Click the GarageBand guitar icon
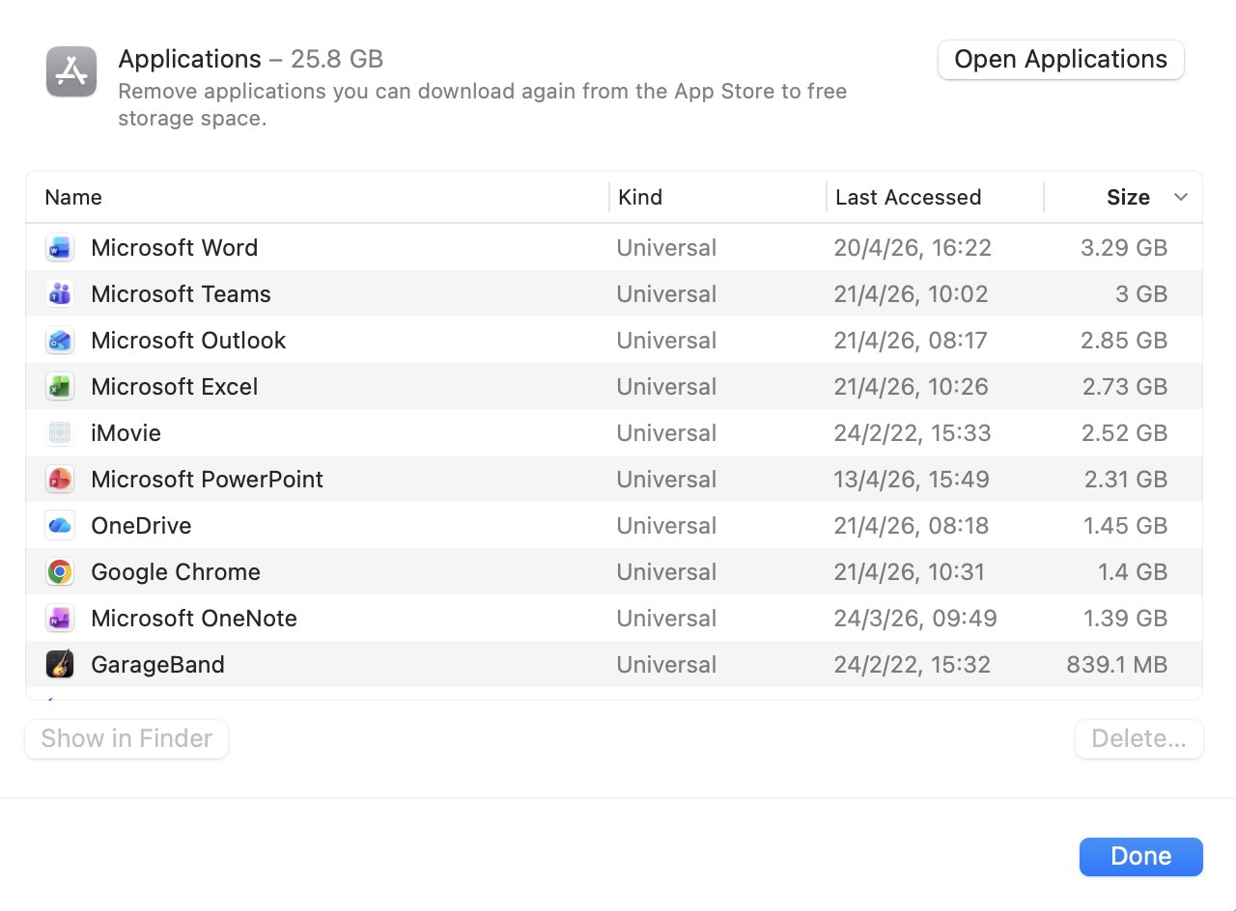 coord(60,665)
